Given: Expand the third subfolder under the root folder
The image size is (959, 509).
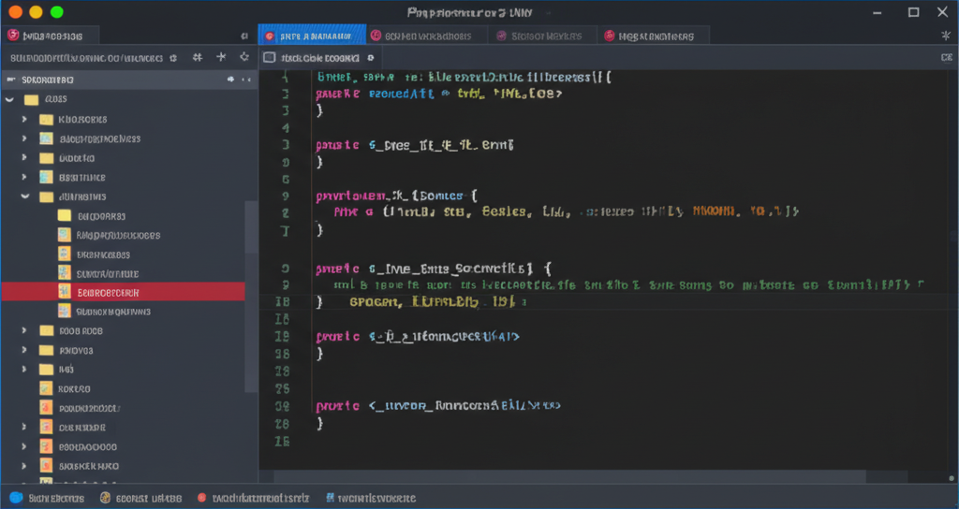Looking at the screenshot, I should coord(24,157).
